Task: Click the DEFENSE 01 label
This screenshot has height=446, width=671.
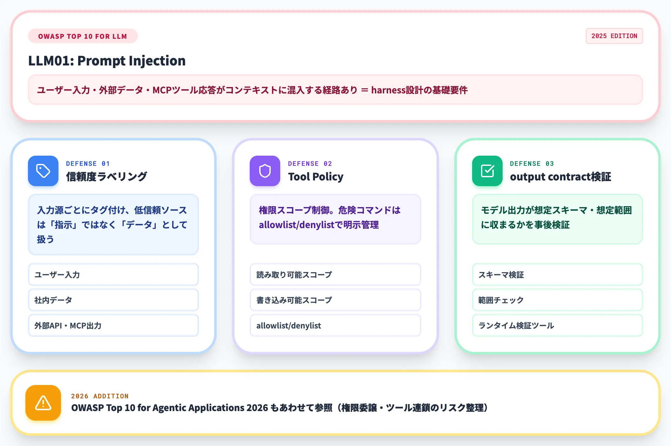Action: 88,164
